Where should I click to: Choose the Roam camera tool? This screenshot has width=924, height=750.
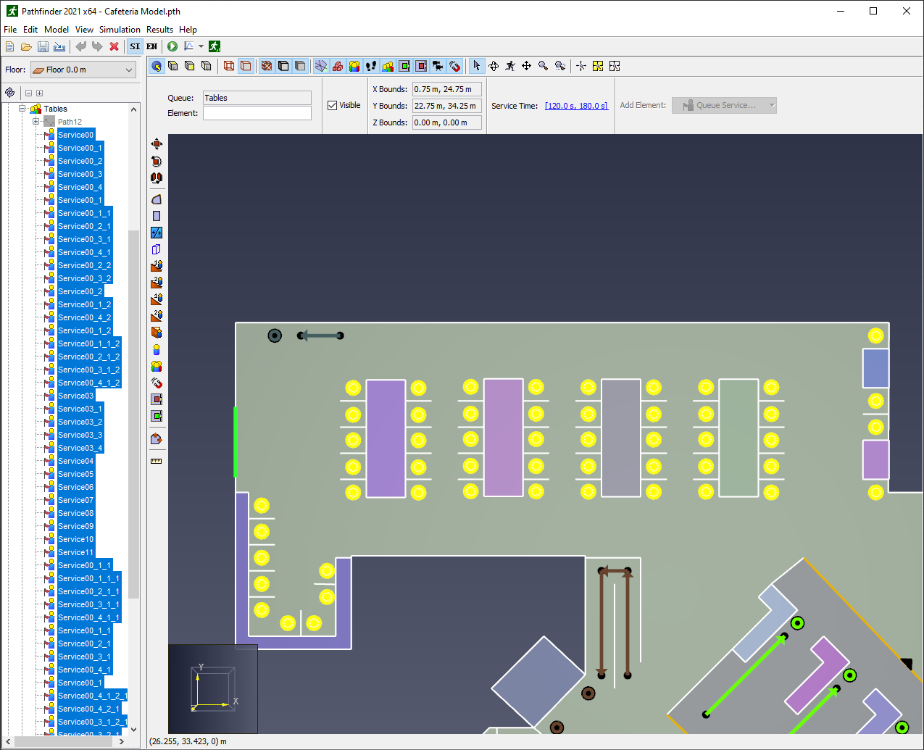pos(510,66)
